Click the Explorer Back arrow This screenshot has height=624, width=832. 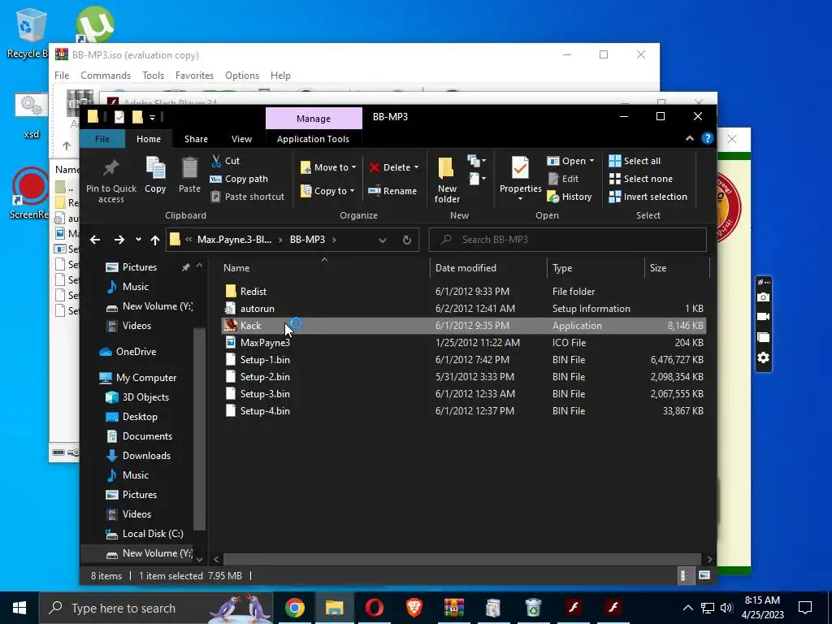[x=95, y=240]
